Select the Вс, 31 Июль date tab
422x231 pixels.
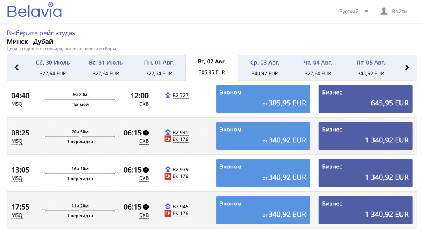point(106,68)
